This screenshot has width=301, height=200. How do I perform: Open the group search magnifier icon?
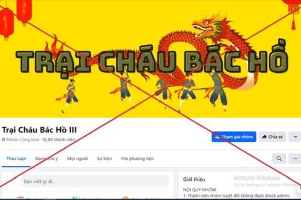(x=279, y=158)
